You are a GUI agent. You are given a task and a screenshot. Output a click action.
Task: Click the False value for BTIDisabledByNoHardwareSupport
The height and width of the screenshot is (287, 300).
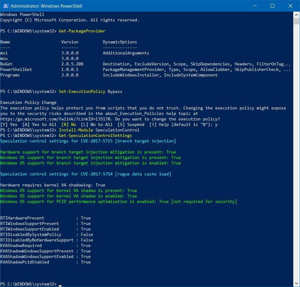pos(87,240)
